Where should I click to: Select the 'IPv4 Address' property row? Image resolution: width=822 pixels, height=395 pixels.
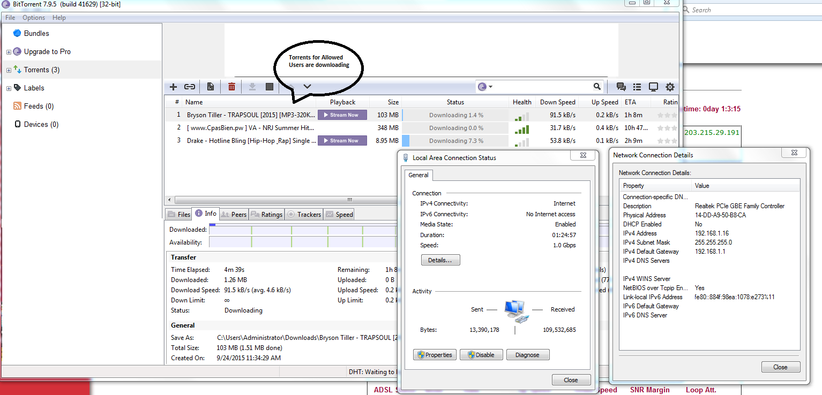(x=709, y=233)
